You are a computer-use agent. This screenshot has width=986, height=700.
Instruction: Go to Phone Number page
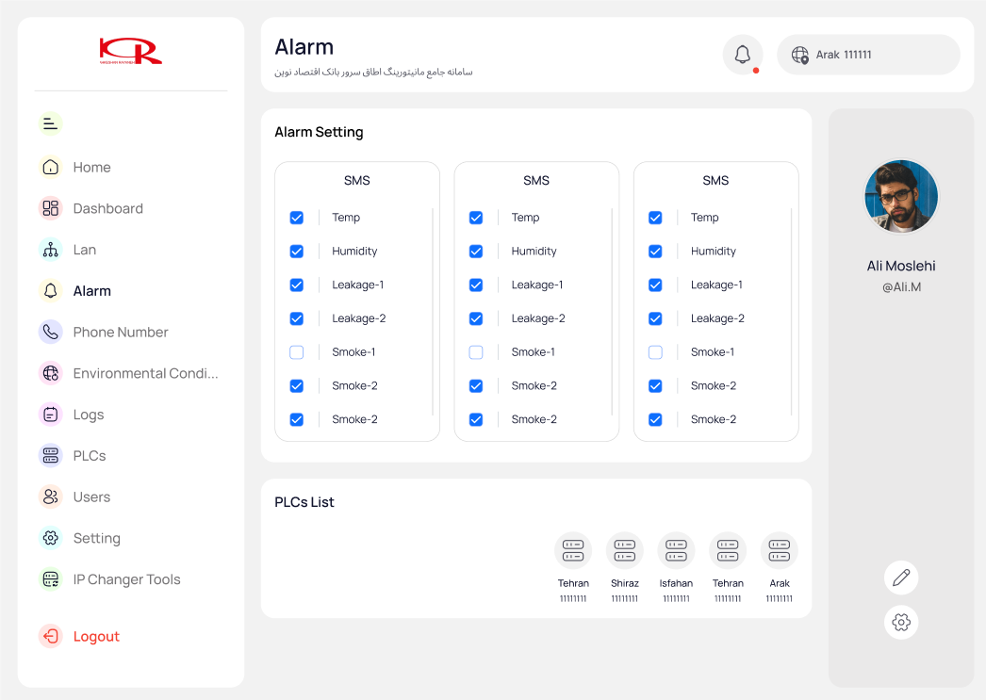coord(120,332)
